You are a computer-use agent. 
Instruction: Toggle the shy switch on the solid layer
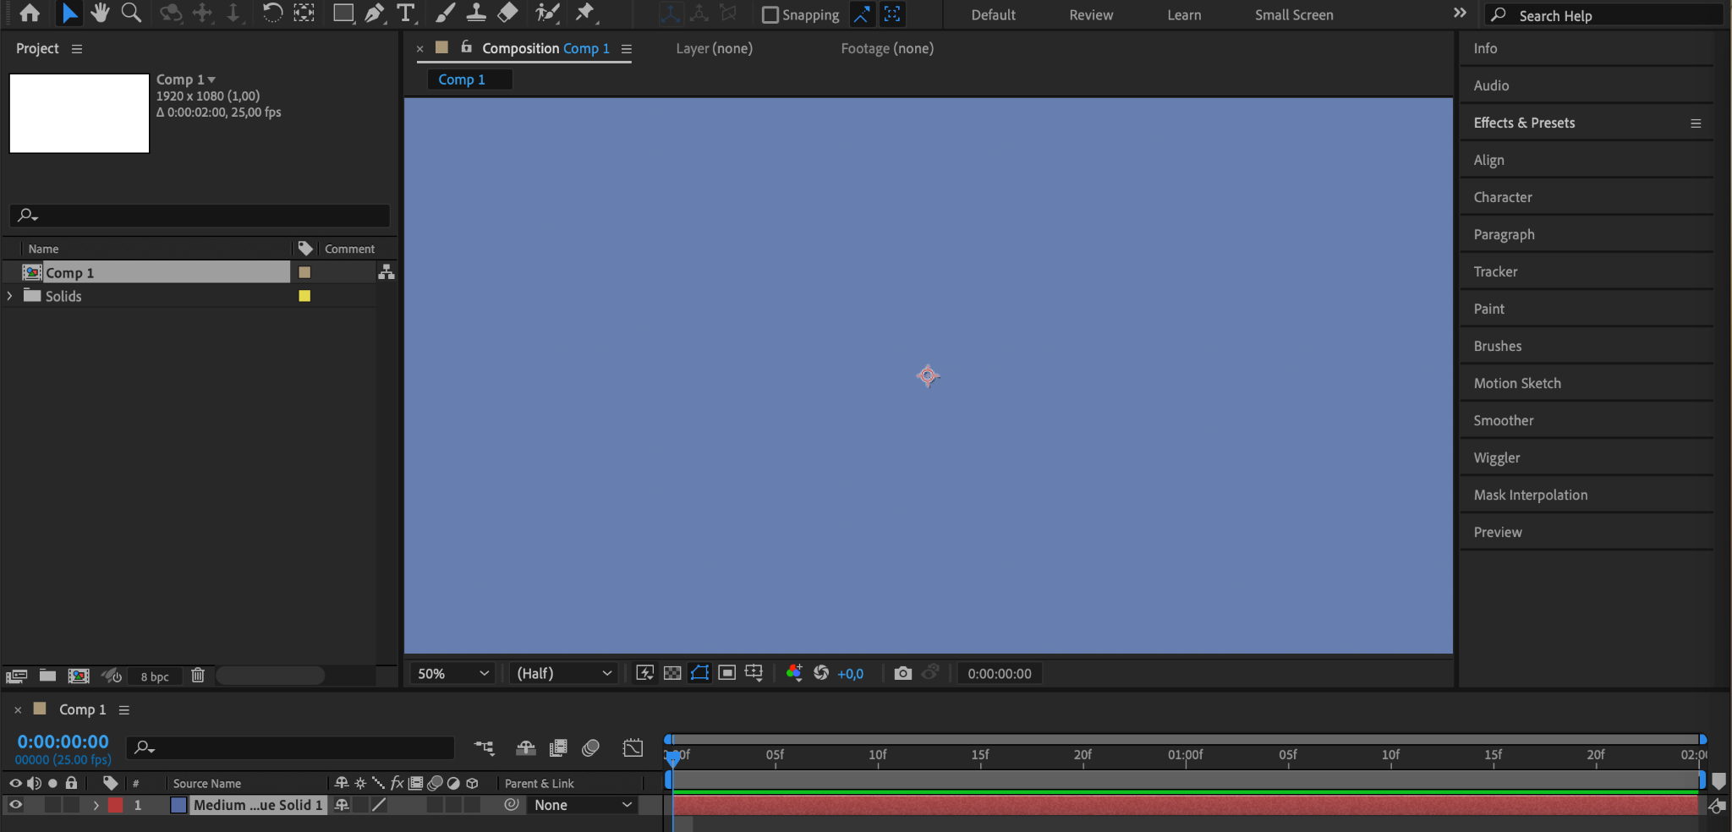coord(342,805)
